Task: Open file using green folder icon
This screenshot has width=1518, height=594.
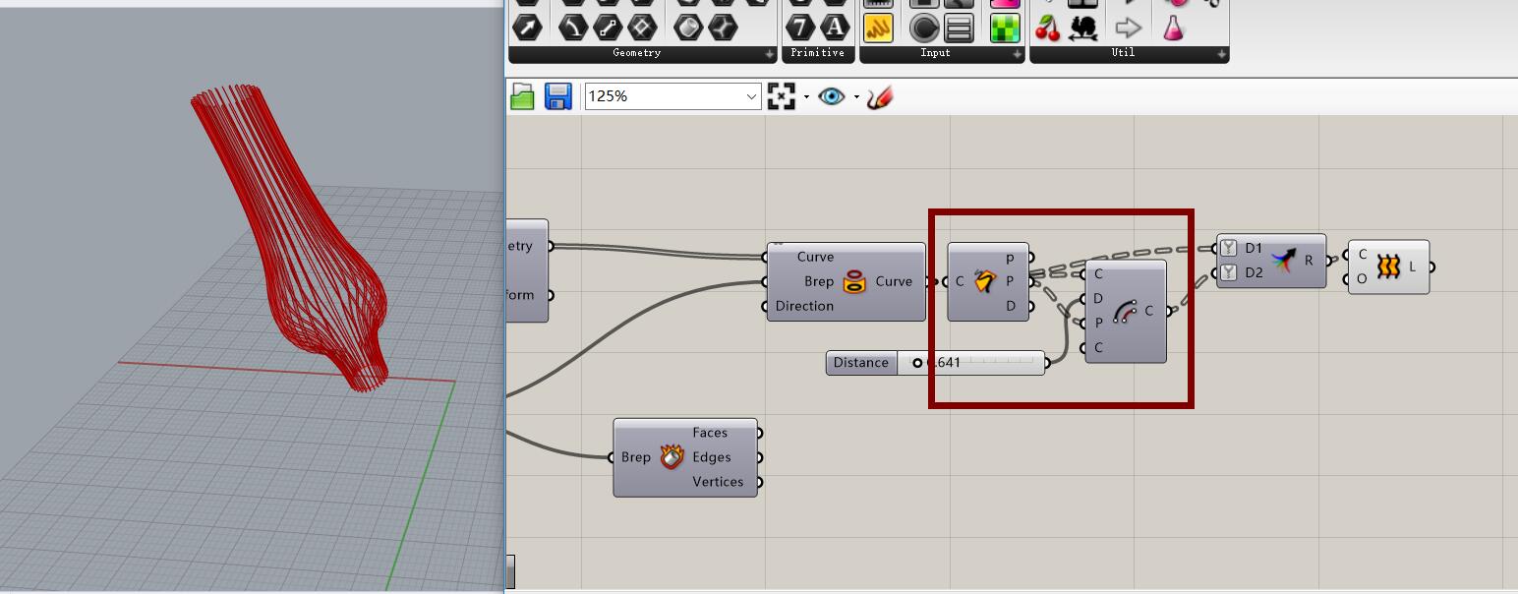Action: [522, 96]
